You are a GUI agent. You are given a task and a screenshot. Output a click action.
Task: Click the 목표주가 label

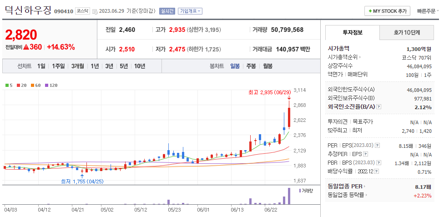[x=363, y=122]
